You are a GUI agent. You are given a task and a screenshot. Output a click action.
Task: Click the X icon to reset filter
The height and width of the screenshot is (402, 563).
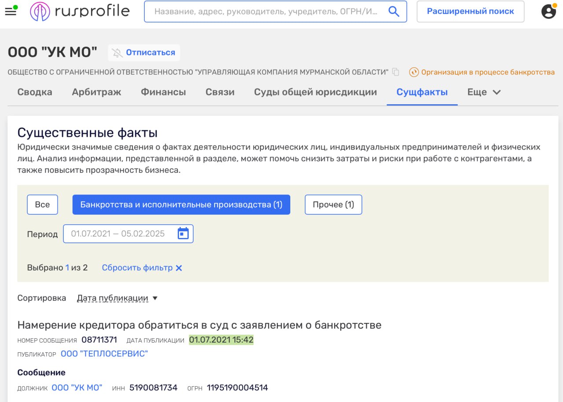point(179,268)
